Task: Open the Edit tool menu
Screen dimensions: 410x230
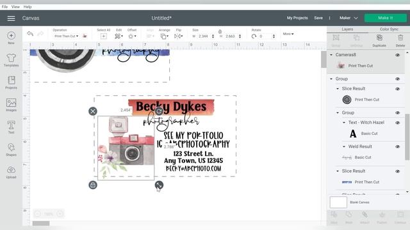Action: pos(119,36)
